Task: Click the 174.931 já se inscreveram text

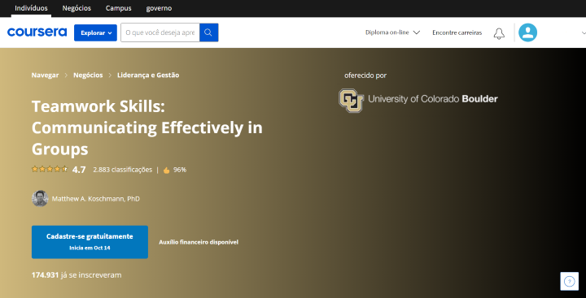Action: click(77, 275)
